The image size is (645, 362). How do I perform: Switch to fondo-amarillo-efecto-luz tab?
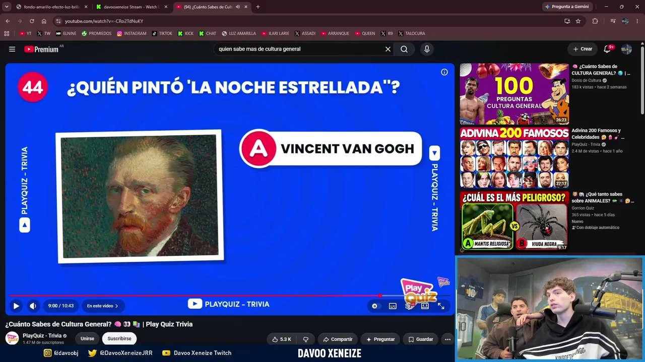51,7
